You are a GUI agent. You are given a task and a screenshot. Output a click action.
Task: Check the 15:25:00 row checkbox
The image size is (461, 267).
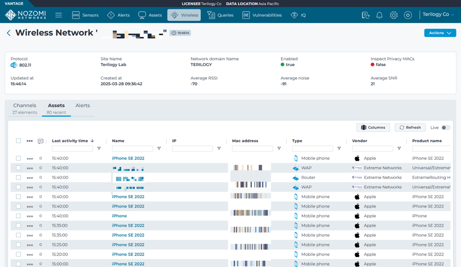tap(18, 245)
